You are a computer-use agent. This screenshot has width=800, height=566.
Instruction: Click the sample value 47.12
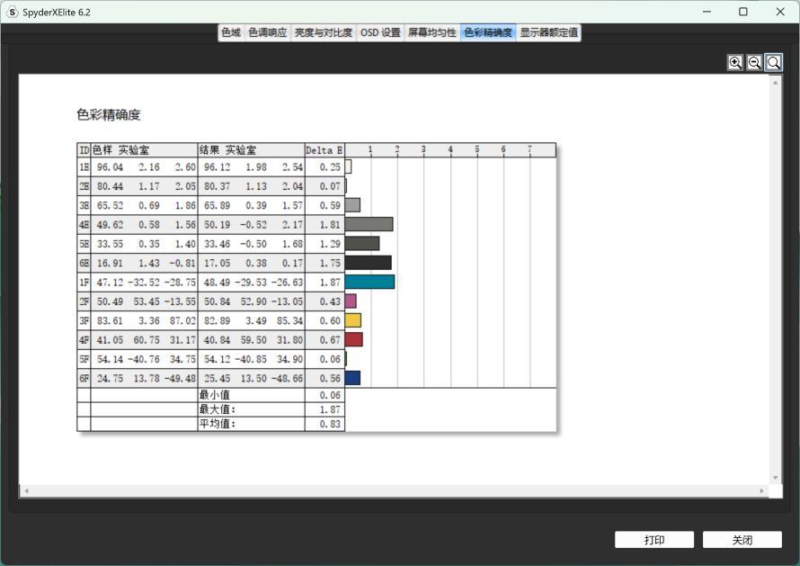[x=110, y=282]
